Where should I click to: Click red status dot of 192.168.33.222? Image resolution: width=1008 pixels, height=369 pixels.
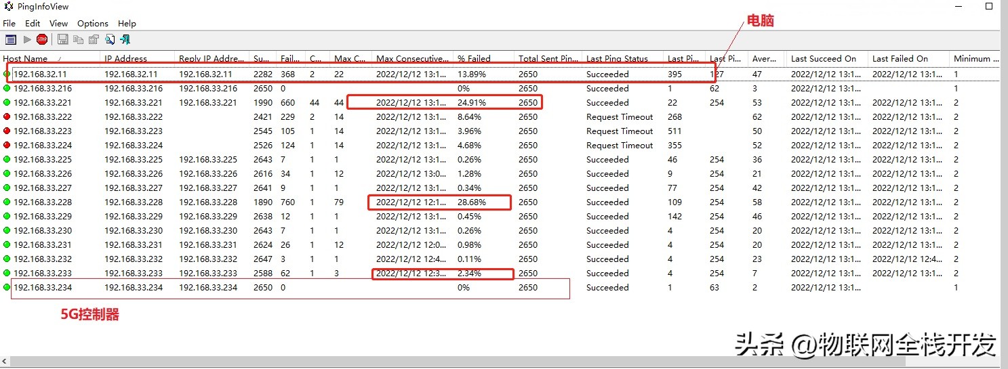[7, 117]
